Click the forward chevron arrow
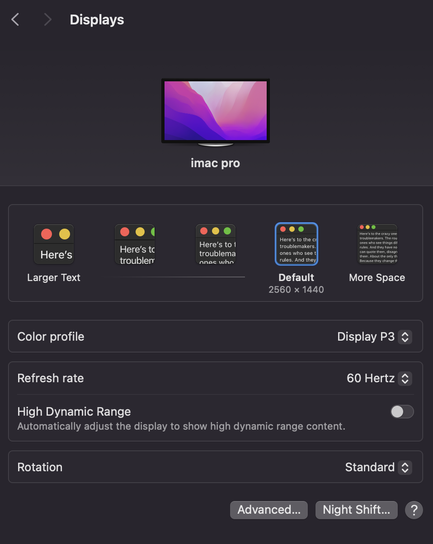433x544 pixels. pyautogui.click(x=47, y=19)
